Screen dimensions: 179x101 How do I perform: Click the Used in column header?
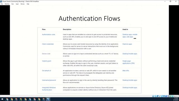125,29
